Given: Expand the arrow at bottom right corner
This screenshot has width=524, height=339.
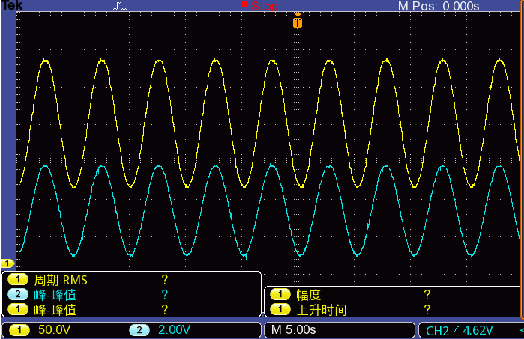Looking at the screenshot, I should pos(520,330).
